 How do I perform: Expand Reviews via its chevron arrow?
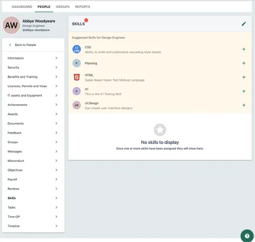(x=57, y=189)
